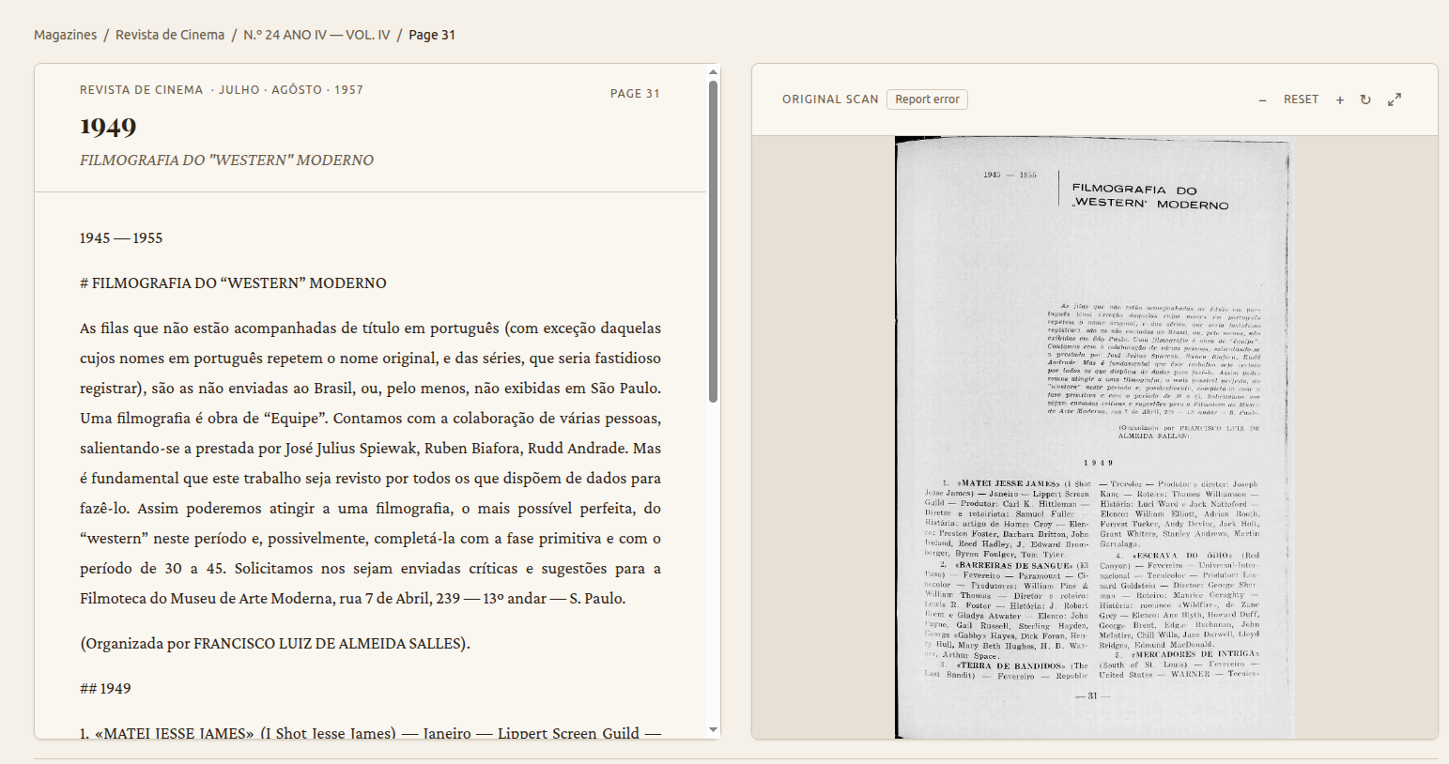The image size is (1449, 764).
Task: Click the ## 1949 transcription line
Action: (x=105, y=689)
